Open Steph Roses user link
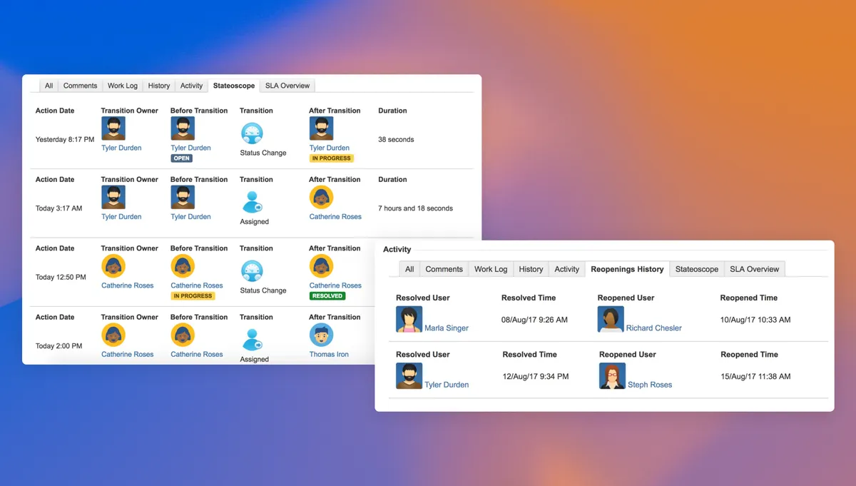 tap(650, 385)
